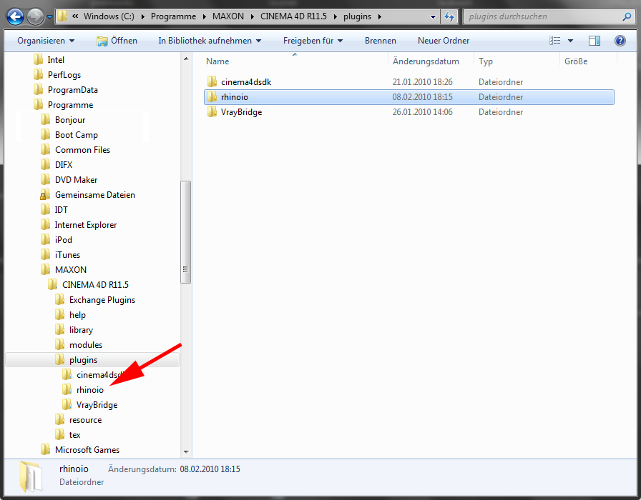Select the resource folder in tree
The image size is (641, 500).
click(x=78, y=420)
